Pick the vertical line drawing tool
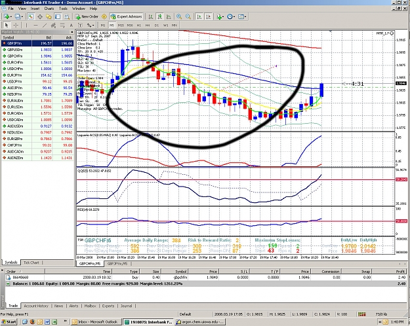This screenshot has width=410, height=326. (26, 25)
